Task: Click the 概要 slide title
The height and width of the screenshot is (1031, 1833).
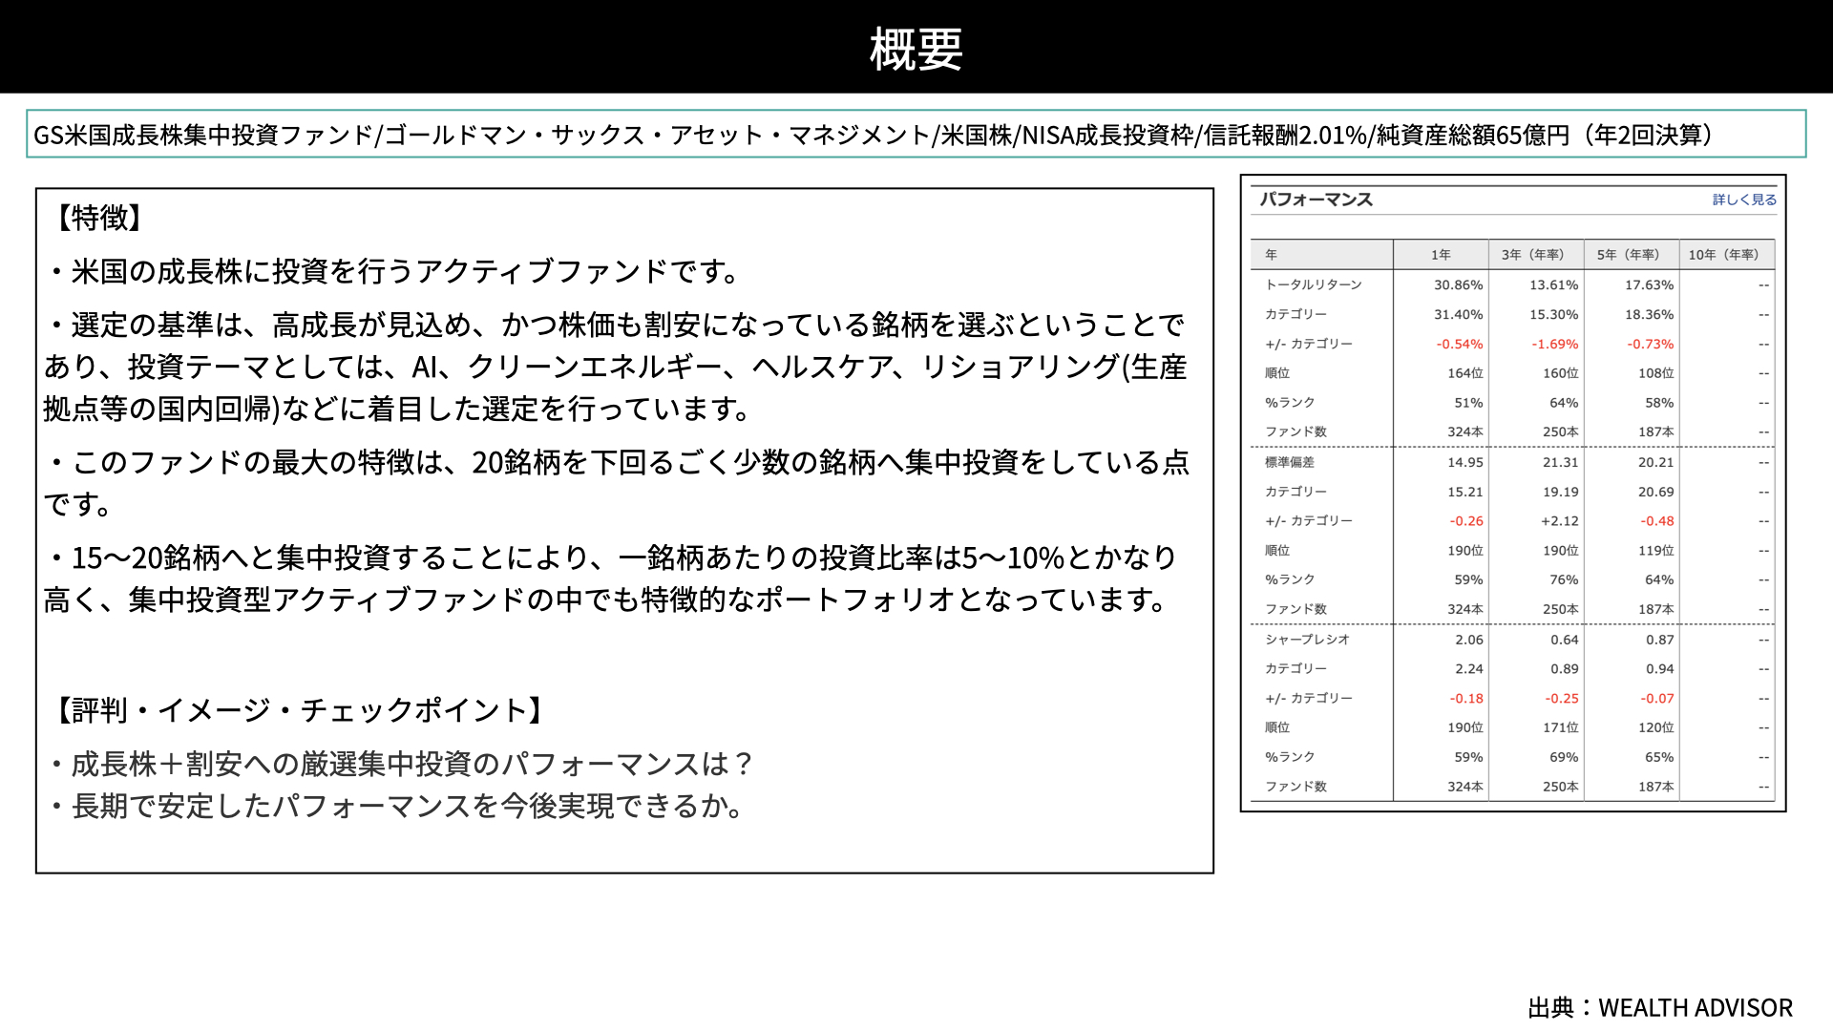Action: (916, 49)
